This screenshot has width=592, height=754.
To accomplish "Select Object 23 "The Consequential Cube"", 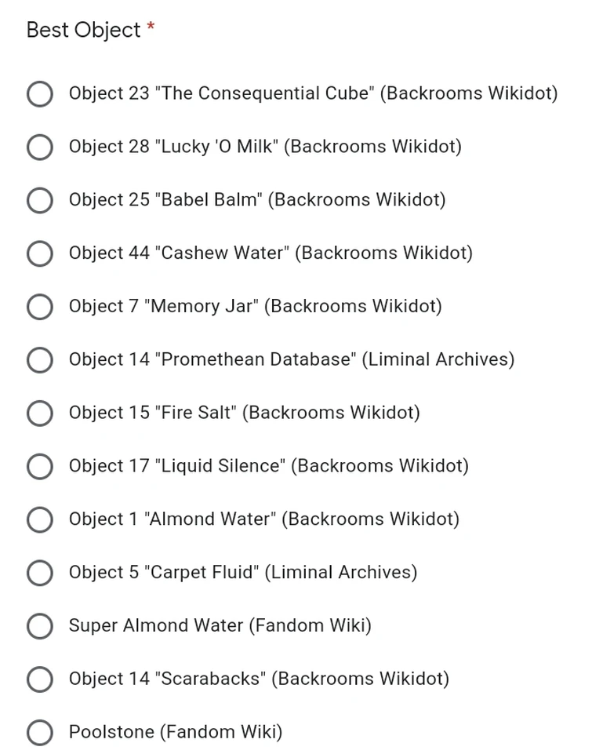I will (x=39, y=93).
